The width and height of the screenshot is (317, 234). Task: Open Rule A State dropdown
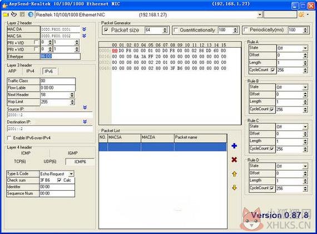tap(305, 48)
